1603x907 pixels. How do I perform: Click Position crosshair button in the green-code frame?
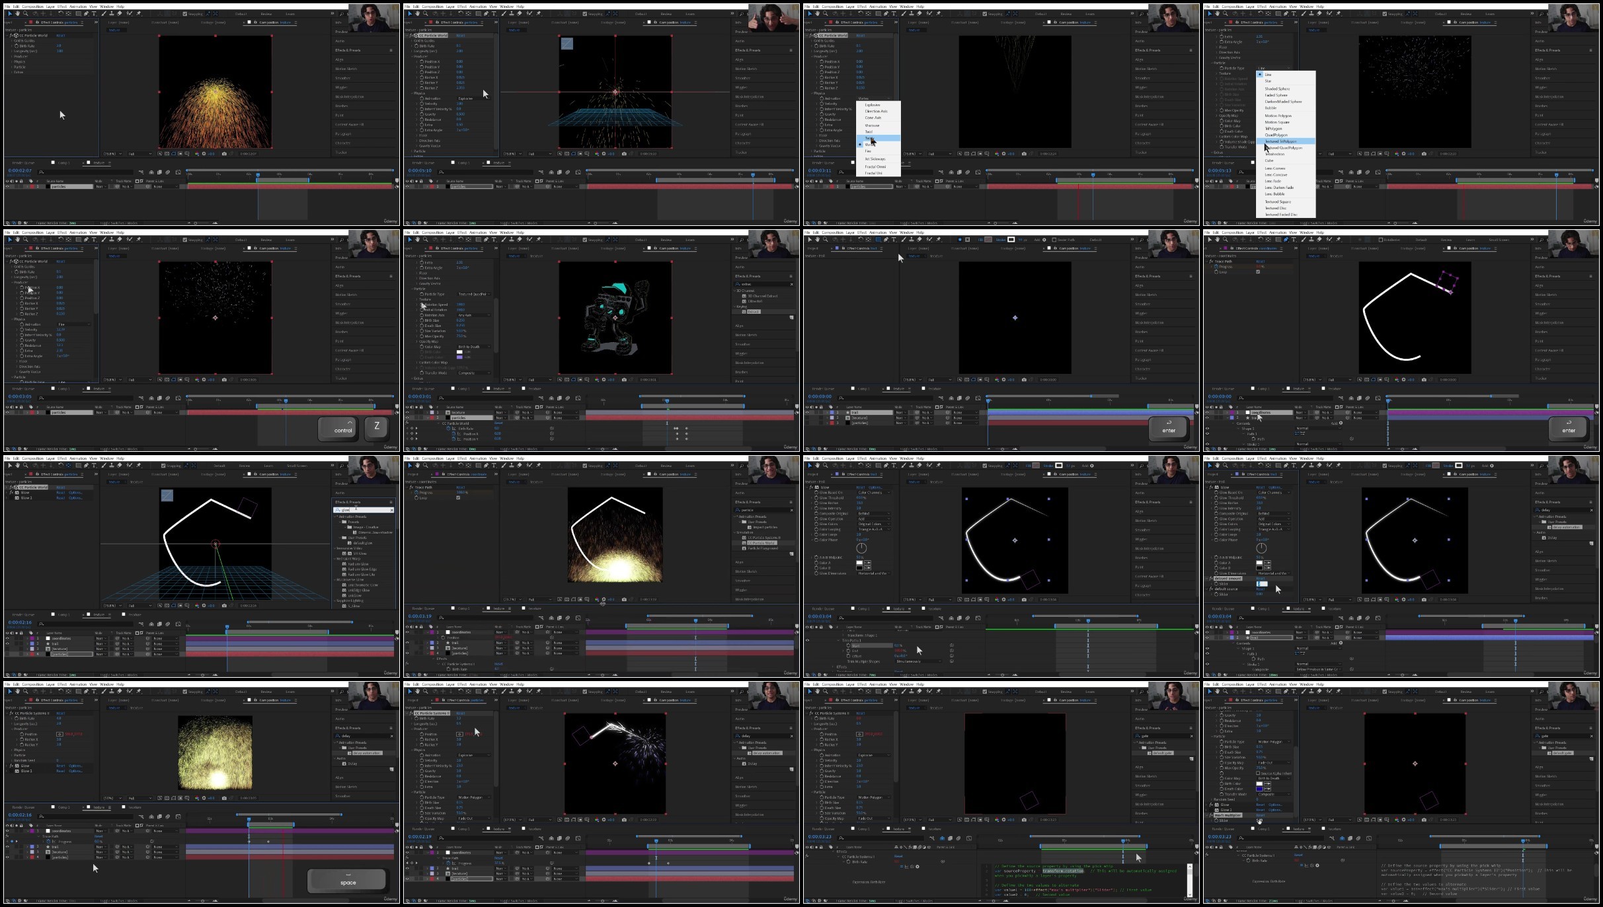tap(859, 734)
